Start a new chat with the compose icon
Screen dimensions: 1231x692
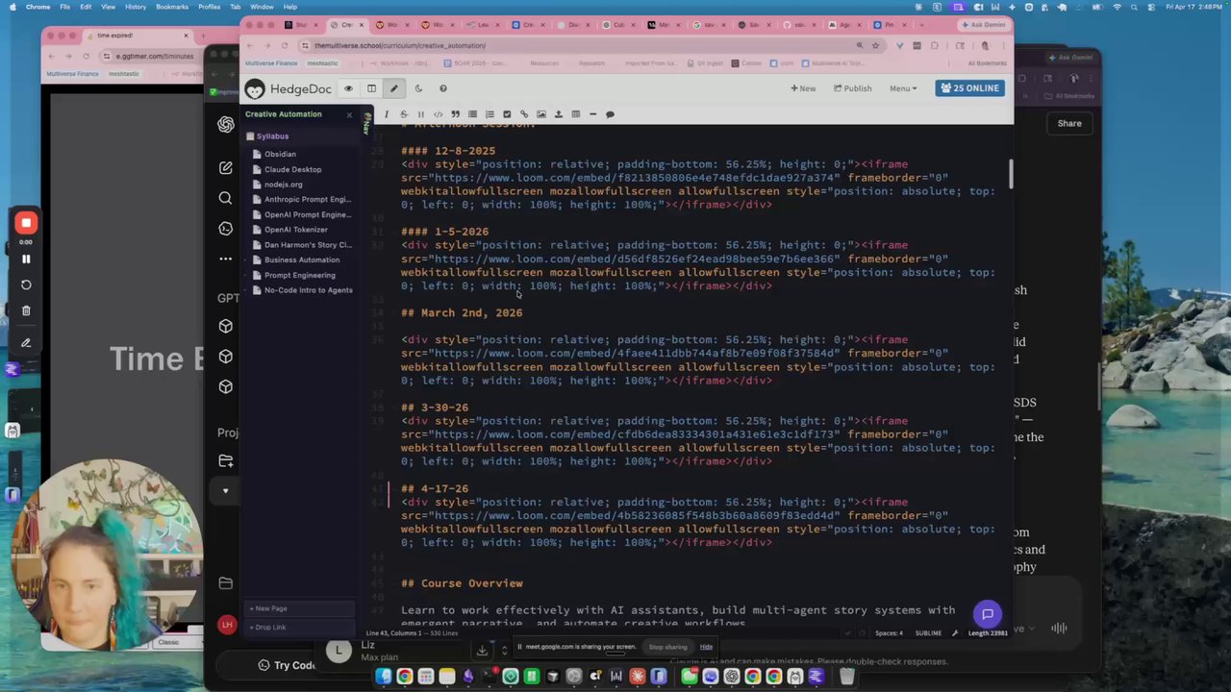click(x=225, y=168)
